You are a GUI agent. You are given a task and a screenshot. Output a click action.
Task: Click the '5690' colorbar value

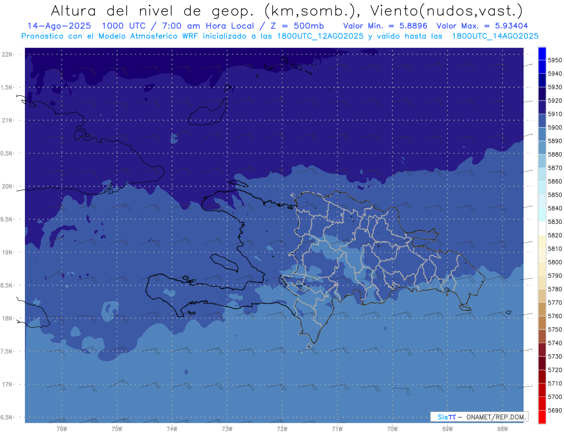coord(555,410)
